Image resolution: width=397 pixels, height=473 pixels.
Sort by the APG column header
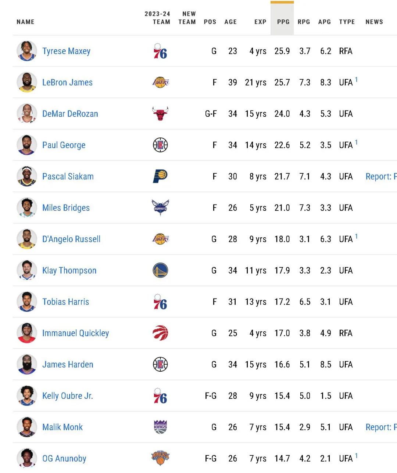pyautogui.click(x=325, y=22)
